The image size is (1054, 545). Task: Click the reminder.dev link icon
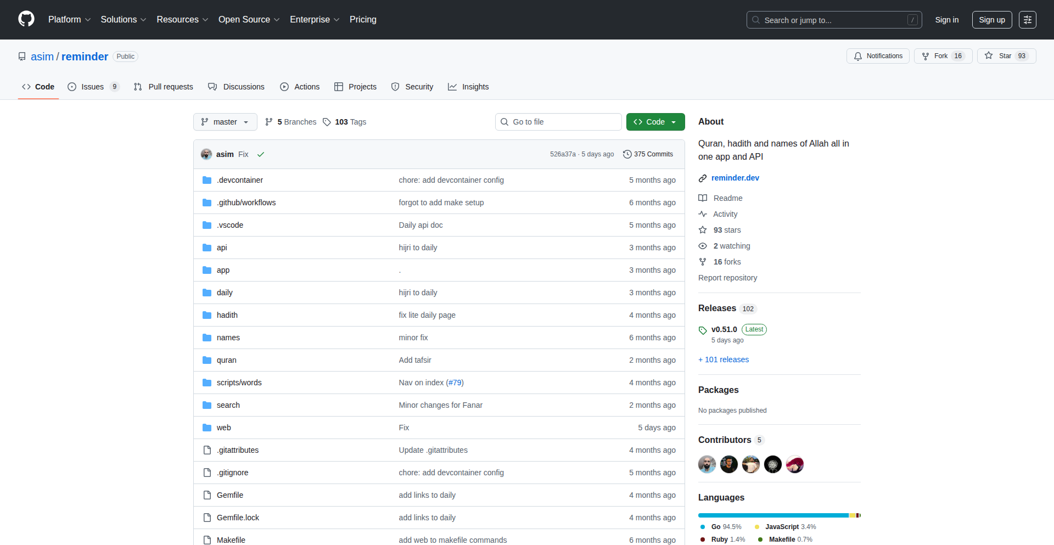click(703, 178)
